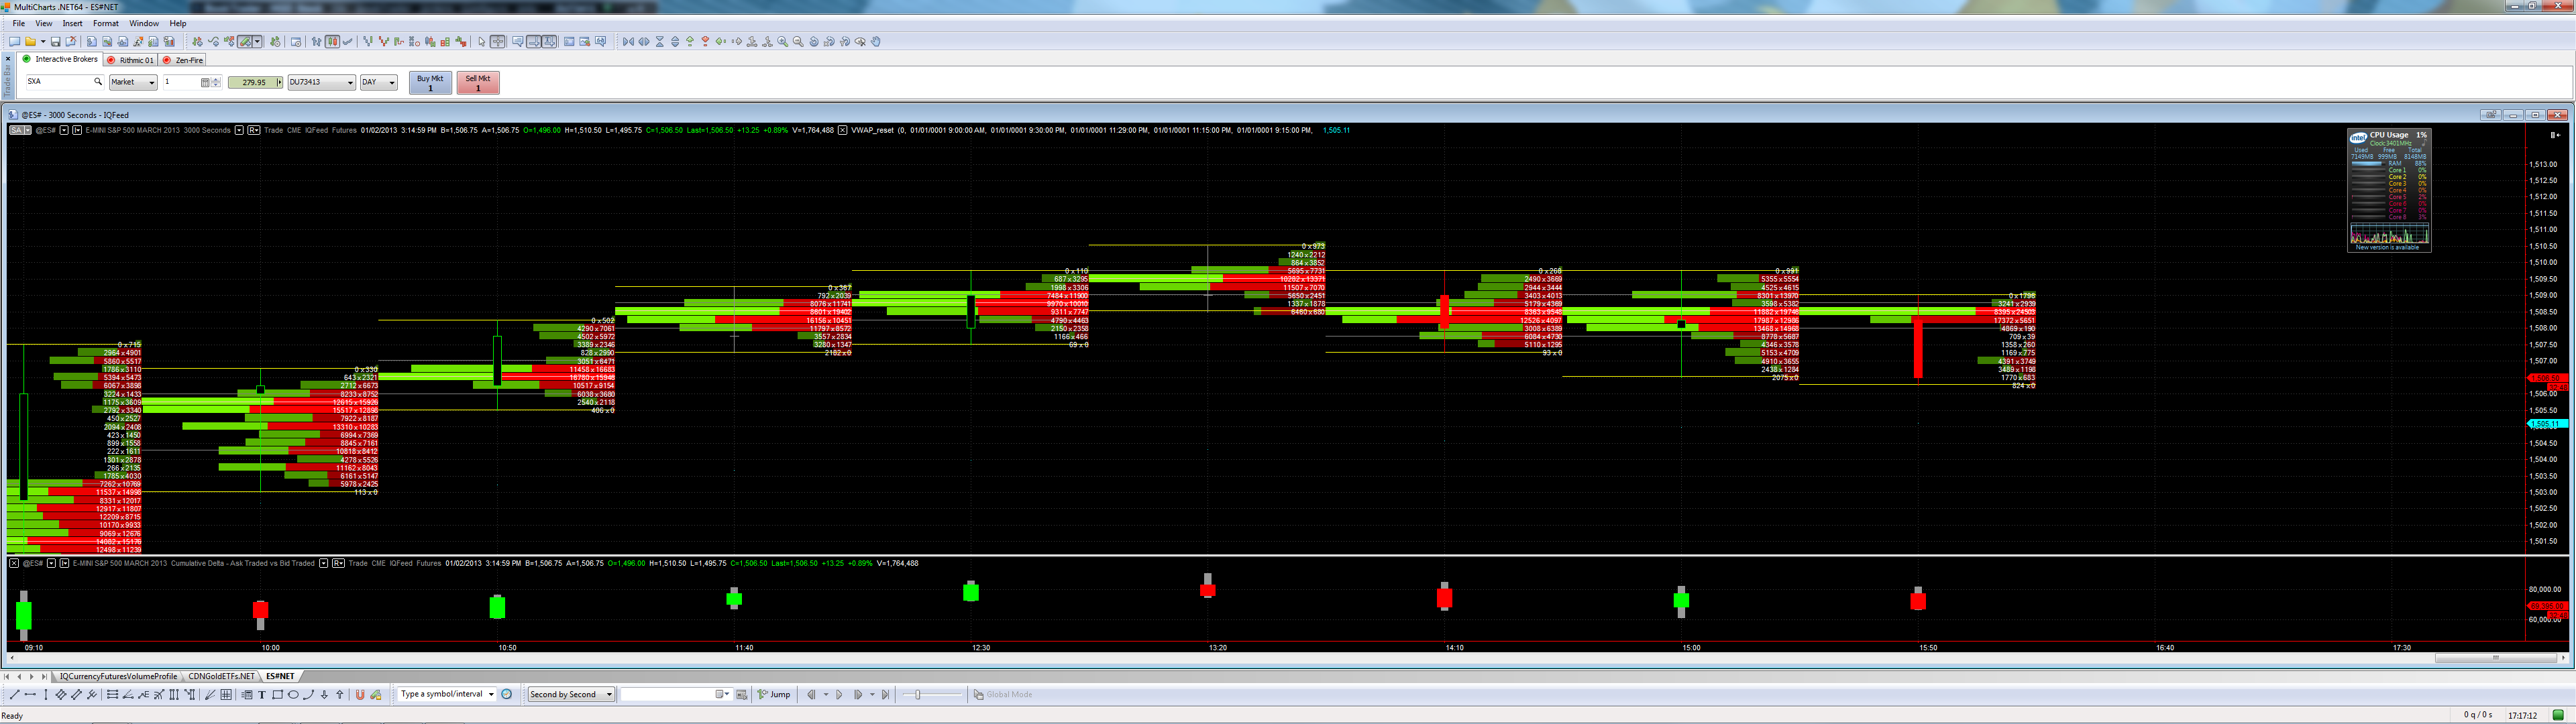Toggle the crosshair pointer mode

click(497, 42)
